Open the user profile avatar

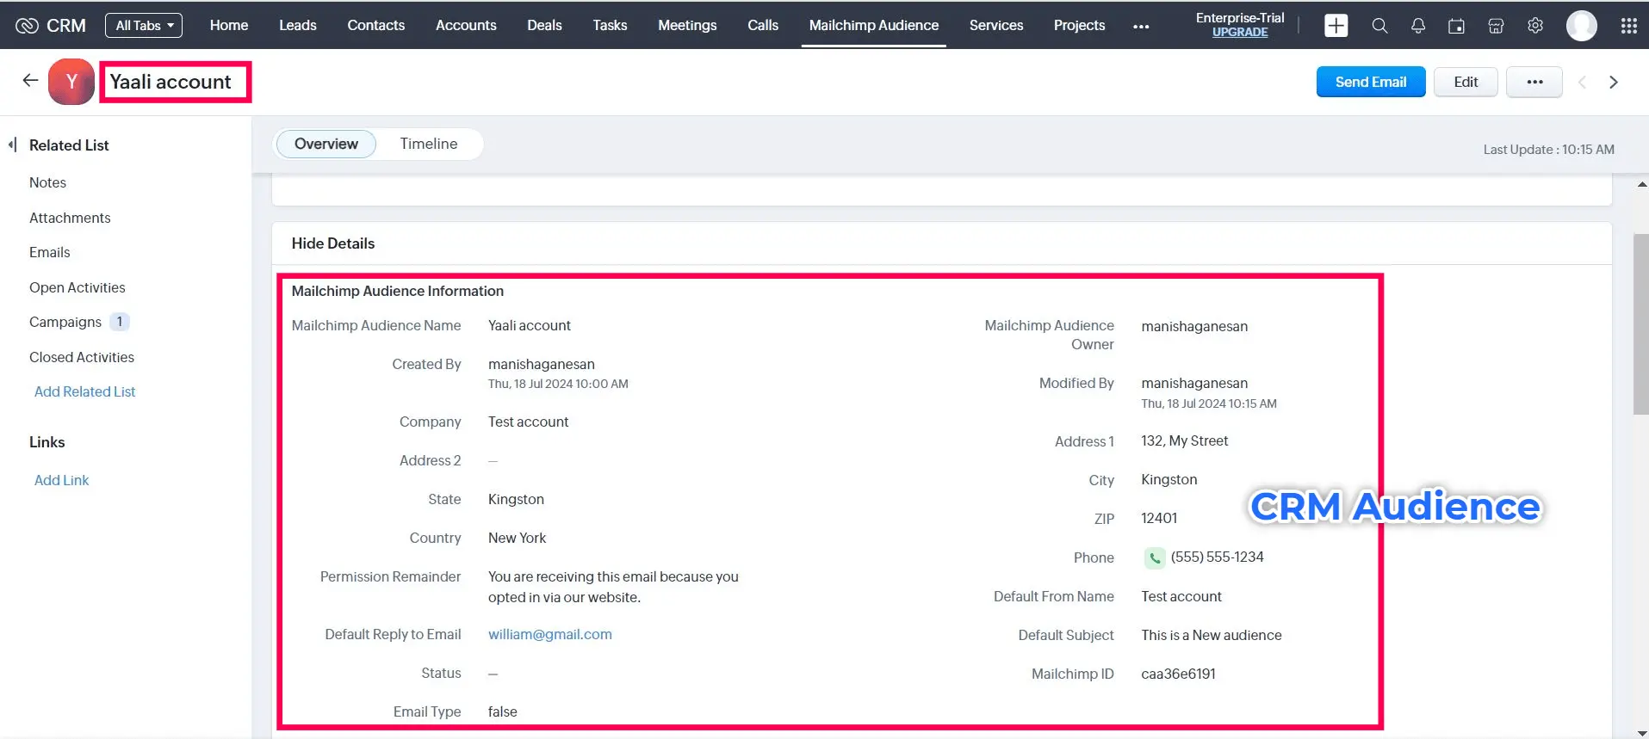pyautogui.click(x=1582, y=26)
